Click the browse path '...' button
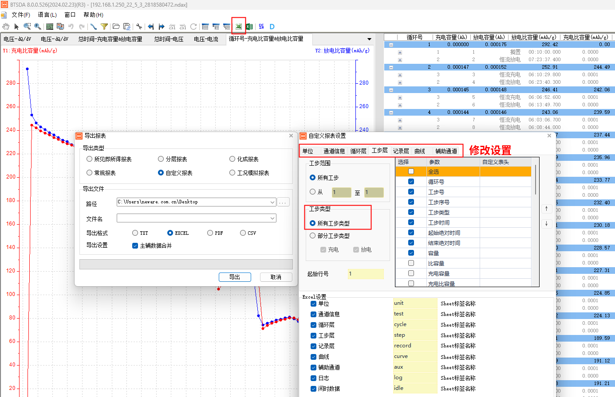The image size is (615, 397). [283, 202]
